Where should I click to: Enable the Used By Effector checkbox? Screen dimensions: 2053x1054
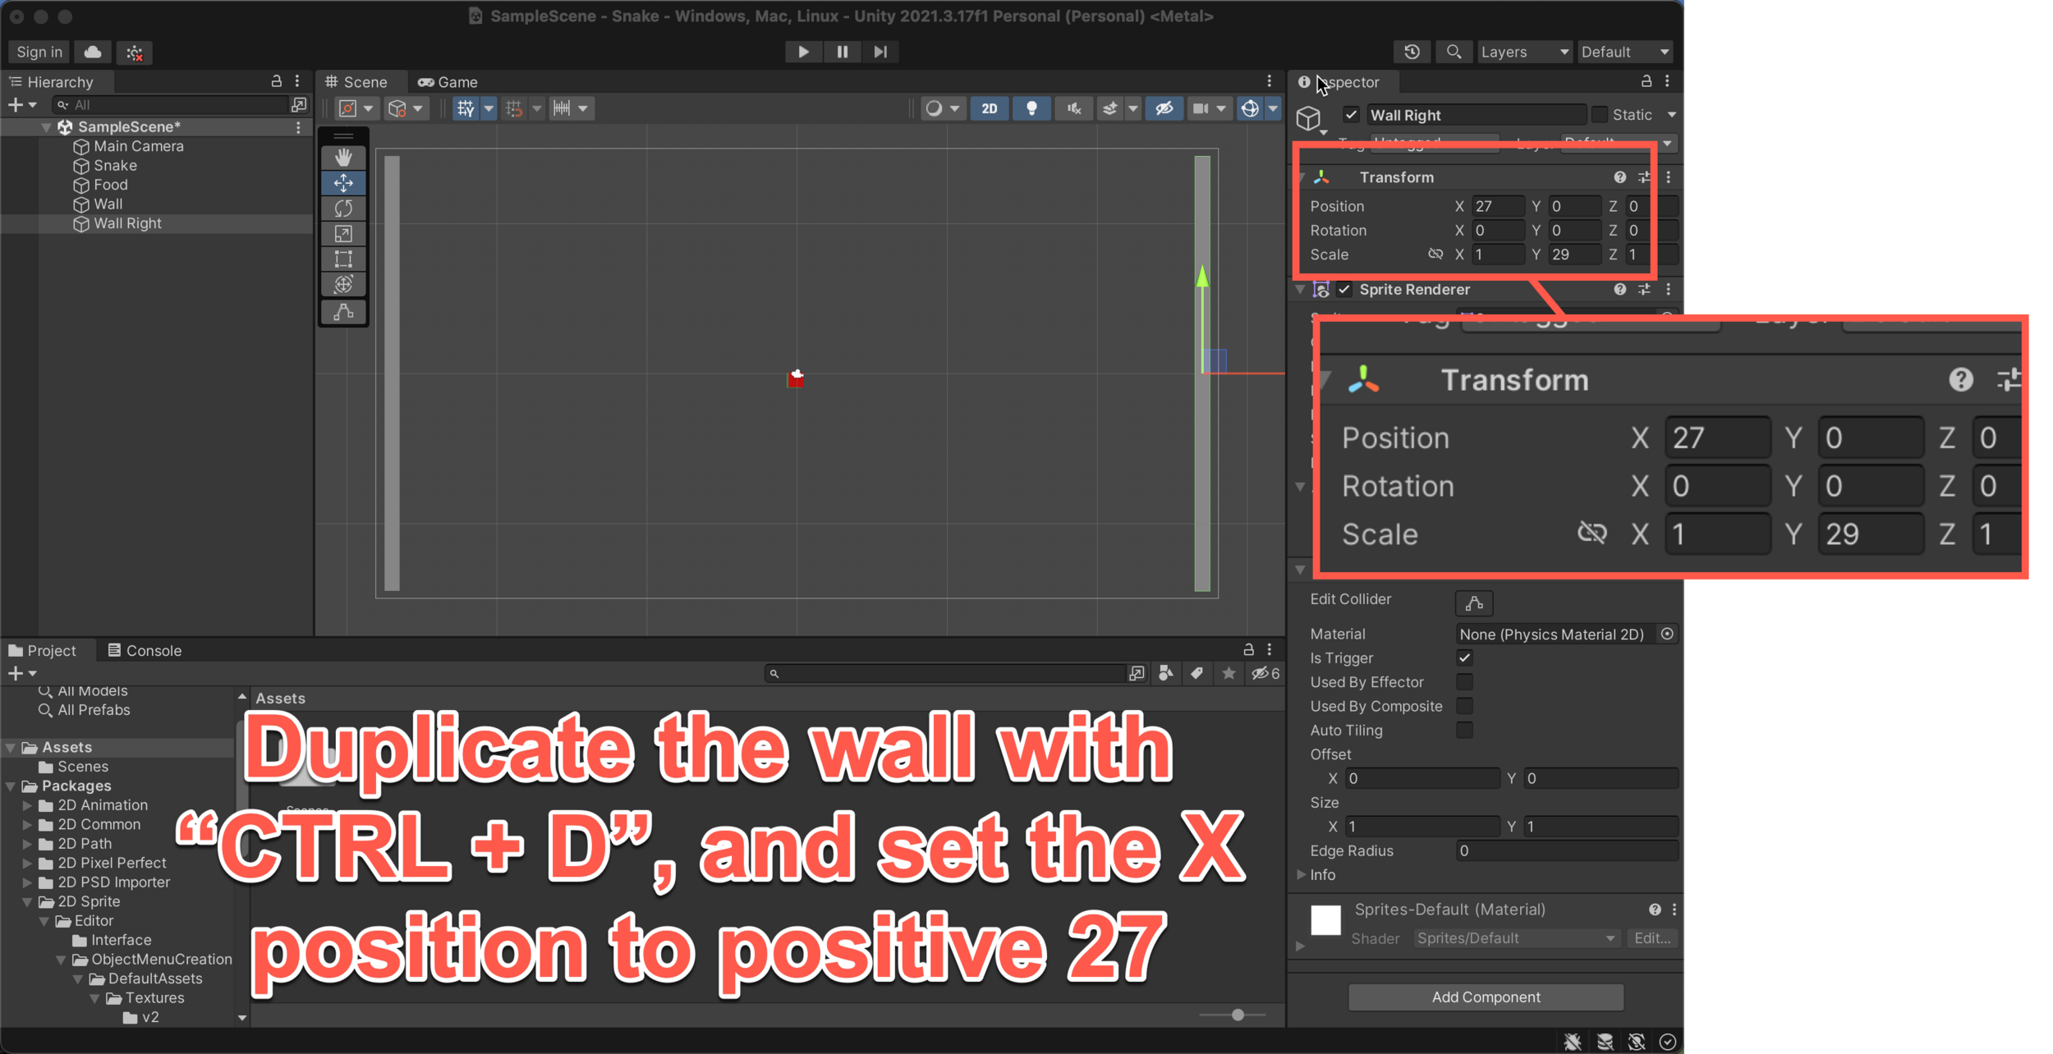click(x=1464, y=682)
